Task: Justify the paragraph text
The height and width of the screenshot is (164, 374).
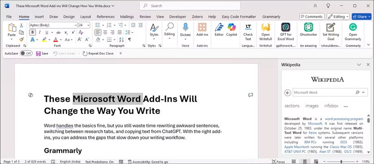Action: (120, 33)
